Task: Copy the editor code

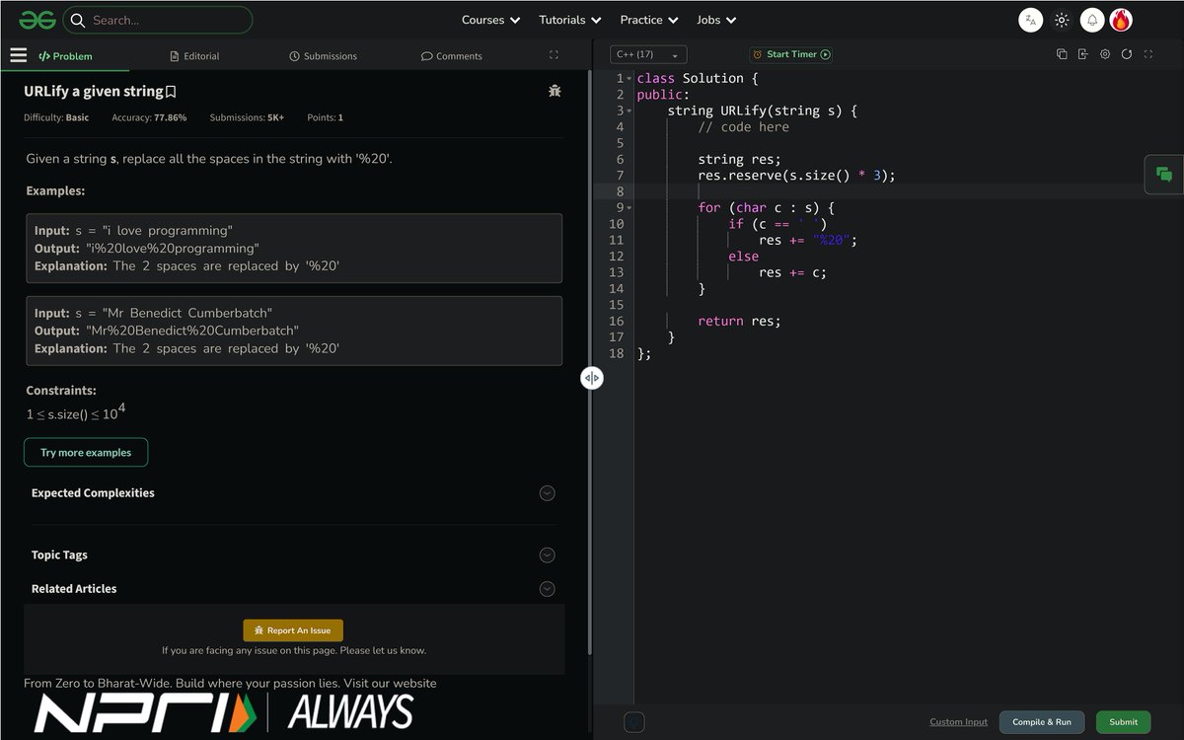Action: (1062, 54)
